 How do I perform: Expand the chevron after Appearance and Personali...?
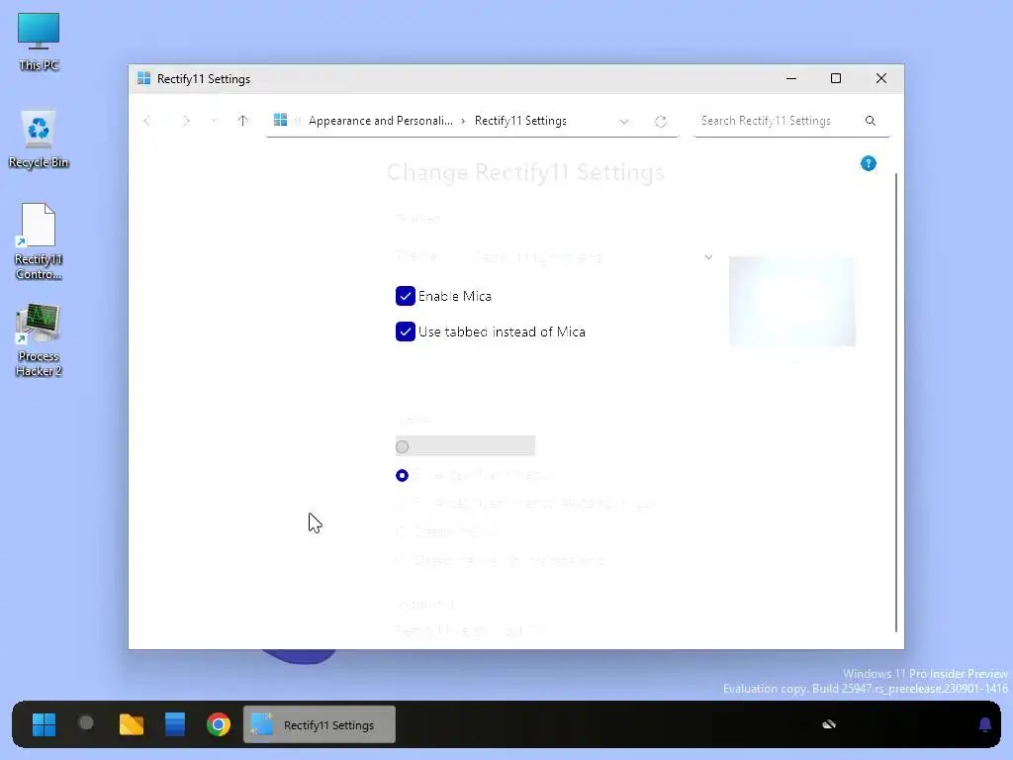coord(463,121)
